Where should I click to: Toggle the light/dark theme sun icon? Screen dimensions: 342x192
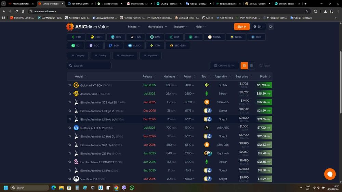click(271, 27)
